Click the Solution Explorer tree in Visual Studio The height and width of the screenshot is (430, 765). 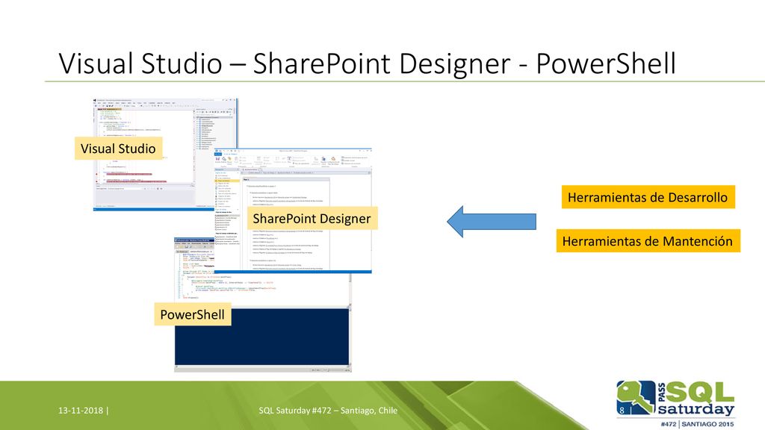click(x=214, y=133)
